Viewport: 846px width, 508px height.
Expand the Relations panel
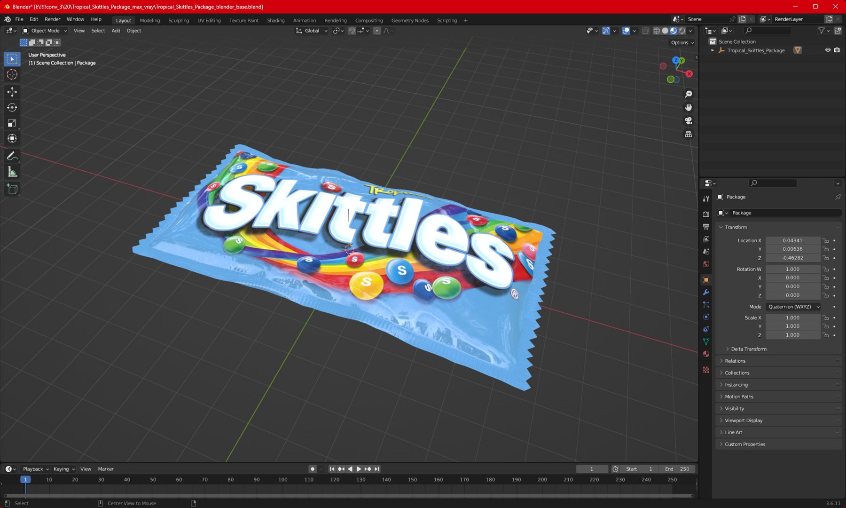(778, 361)
